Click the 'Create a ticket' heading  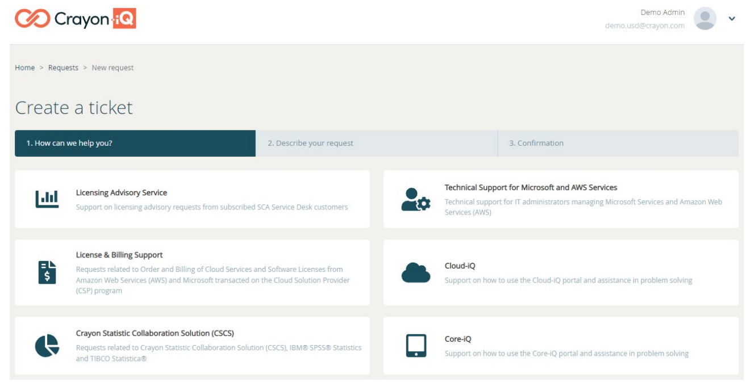(74, 107)
